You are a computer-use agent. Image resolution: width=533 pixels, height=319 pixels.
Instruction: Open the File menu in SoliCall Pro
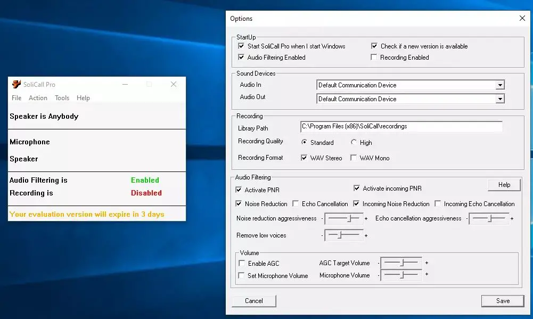(x=17, y=98)
